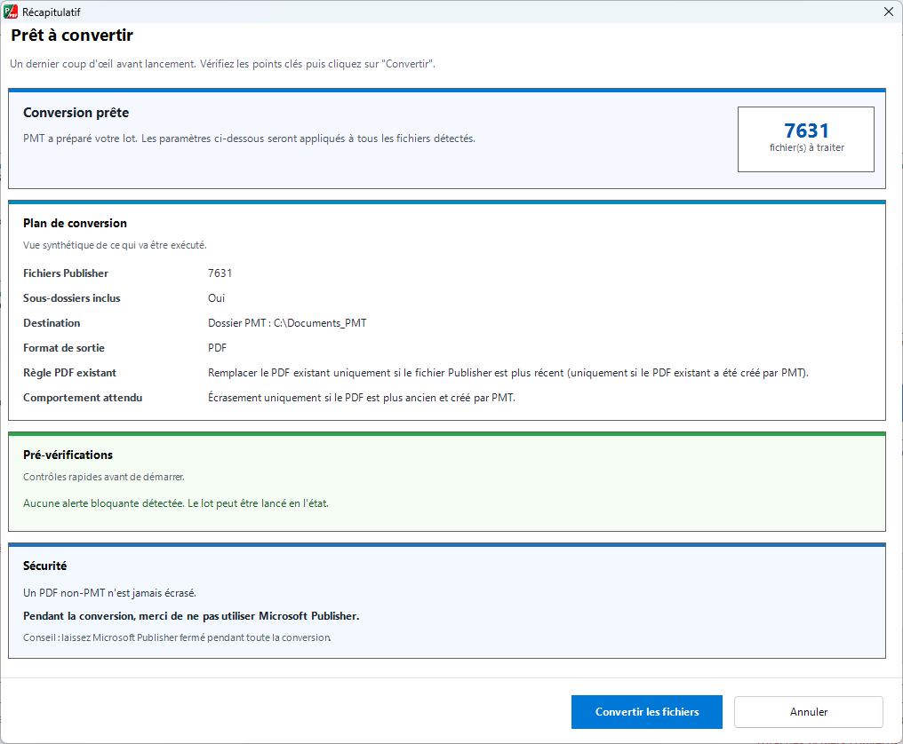903x744 pixels.
Task: Click the Règle PDF existant label
Action: coord(69,373)
